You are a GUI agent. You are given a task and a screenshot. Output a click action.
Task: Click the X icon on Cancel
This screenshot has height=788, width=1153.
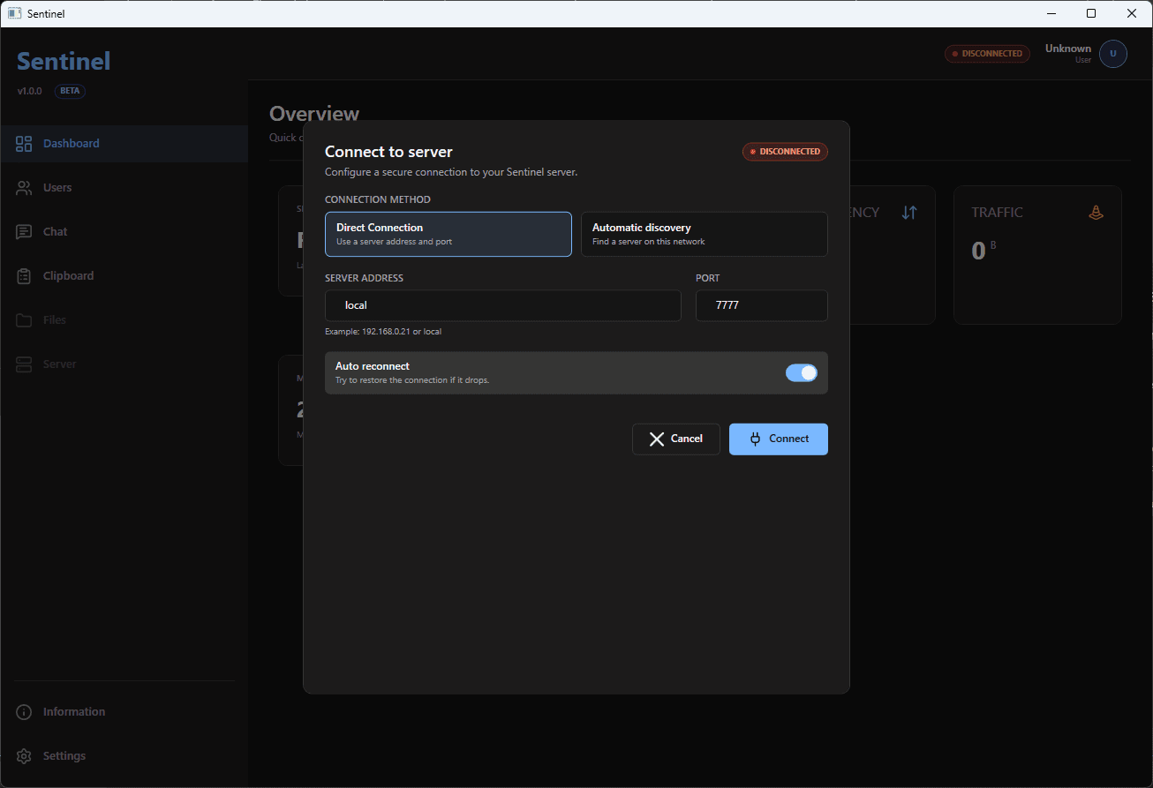tap(657, 439)
